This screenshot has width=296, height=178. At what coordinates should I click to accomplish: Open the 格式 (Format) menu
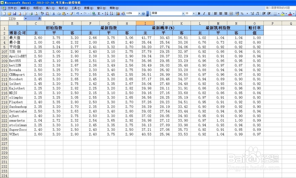(63, 8)
